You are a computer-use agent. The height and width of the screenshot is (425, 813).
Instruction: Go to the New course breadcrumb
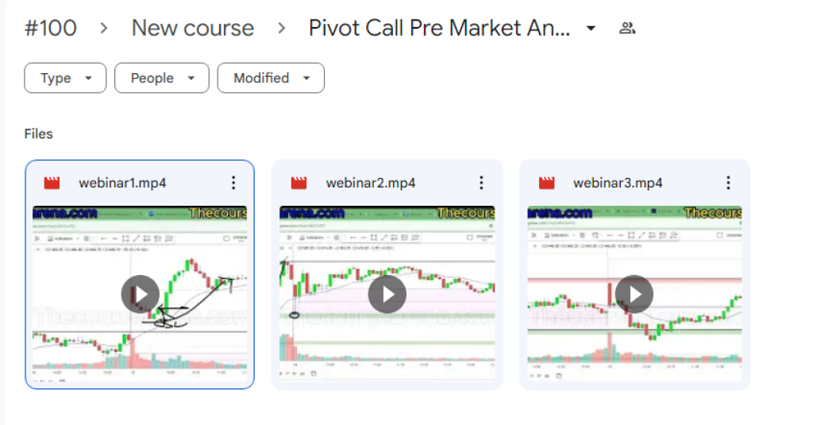pos(193,29)
